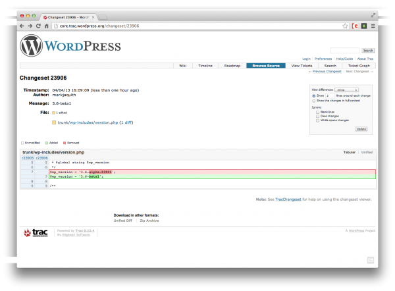This screenshot has height=291, width=395.
Task: Go forward with the browser forward arrow
Action: [x=30, y=26]
